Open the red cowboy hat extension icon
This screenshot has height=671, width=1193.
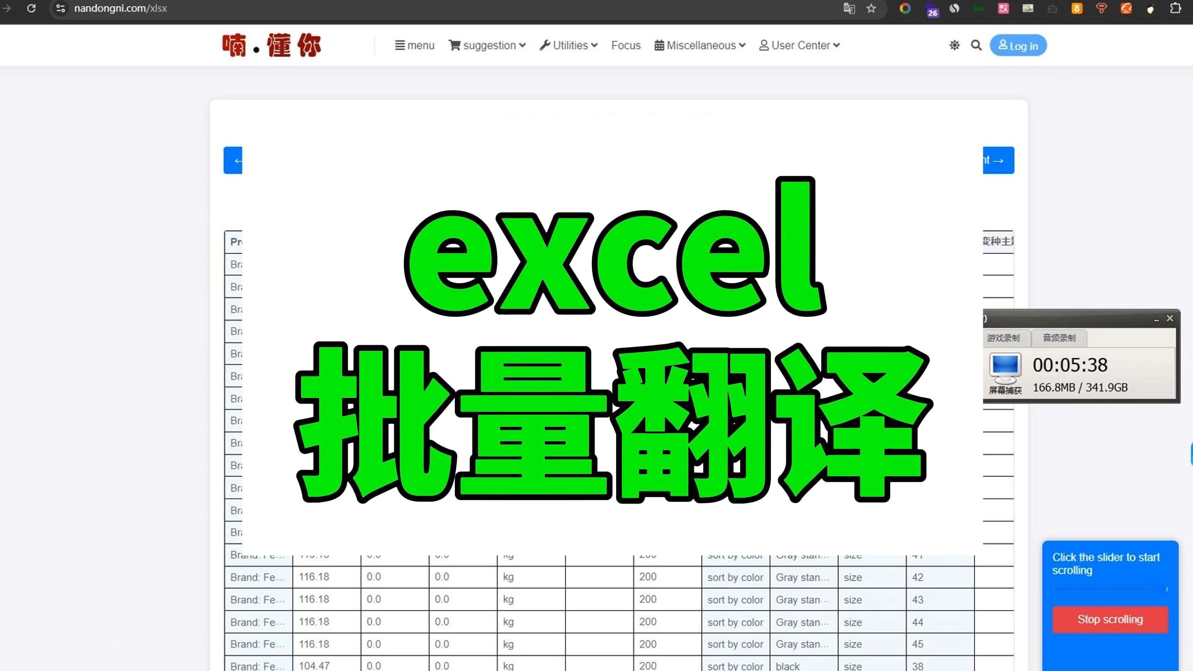1102,8
